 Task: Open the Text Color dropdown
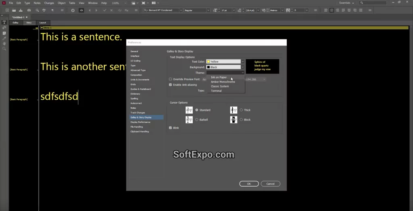(243, 61)
